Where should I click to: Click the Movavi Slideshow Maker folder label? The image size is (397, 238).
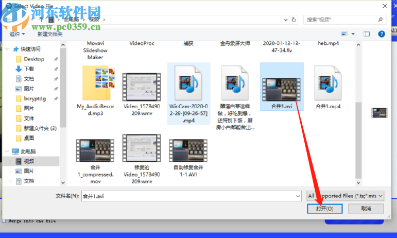click(x=95, y=50)
